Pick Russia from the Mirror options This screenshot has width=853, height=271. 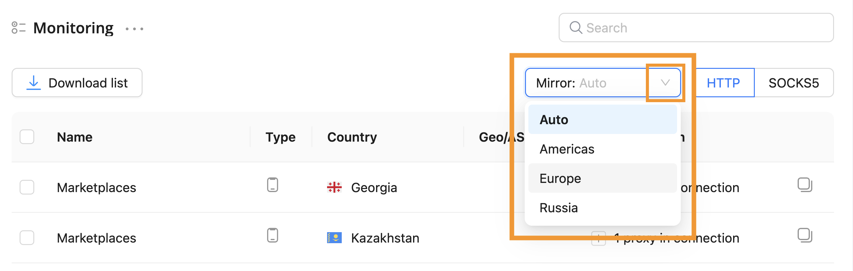pos(559,208)
